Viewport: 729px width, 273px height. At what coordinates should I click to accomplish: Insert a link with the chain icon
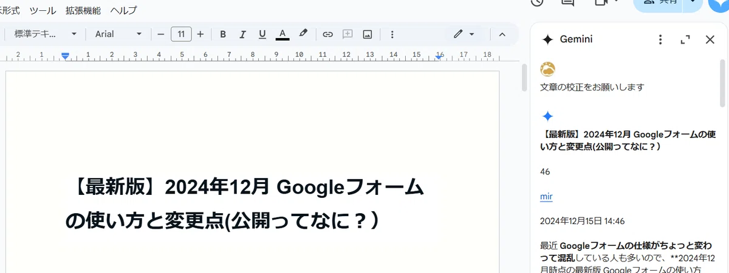point(327,34)
